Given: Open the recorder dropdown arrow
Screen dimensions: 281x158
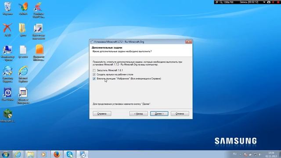Looking at the screenshot, I should 264,2.
